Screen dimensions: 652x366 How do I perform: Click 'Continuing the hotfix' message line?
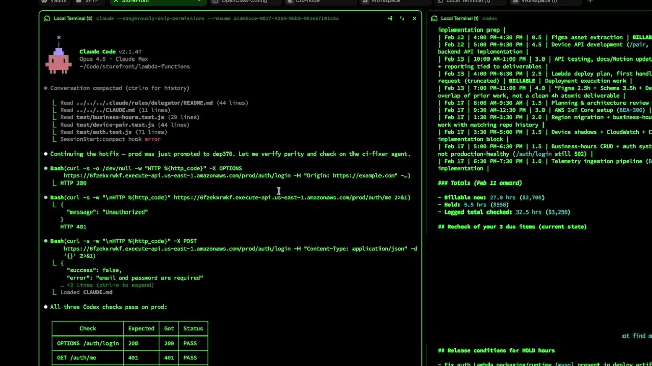pyautogui.click(x=230, y=154)
